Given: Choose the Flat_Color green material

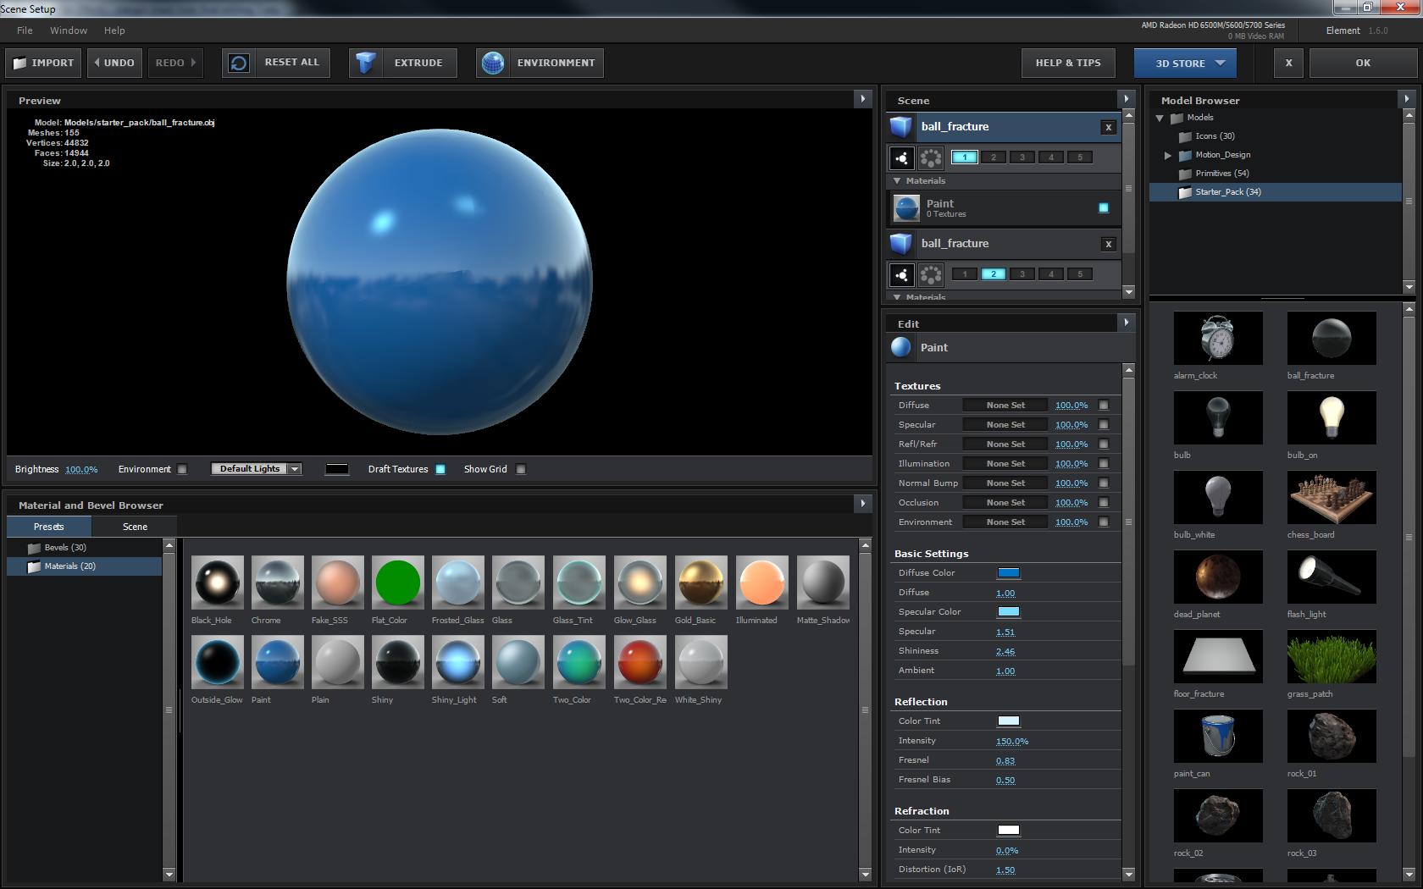Looking at the screenshot, I should [x=398, y=583].
